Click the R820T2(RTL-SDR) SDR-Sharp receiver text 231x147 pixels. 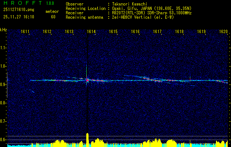coord(152,13)
